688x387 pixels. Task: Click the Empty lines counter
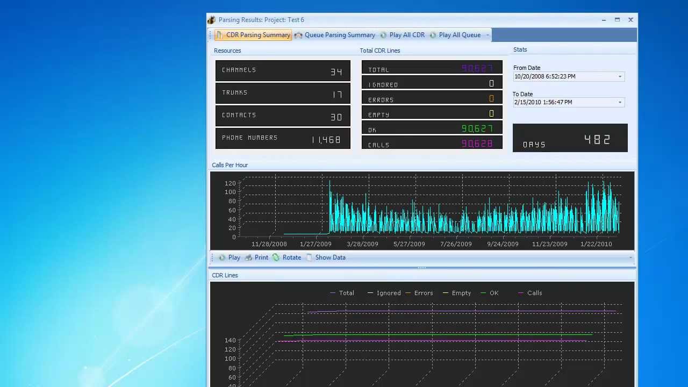(x=432, y=112)
